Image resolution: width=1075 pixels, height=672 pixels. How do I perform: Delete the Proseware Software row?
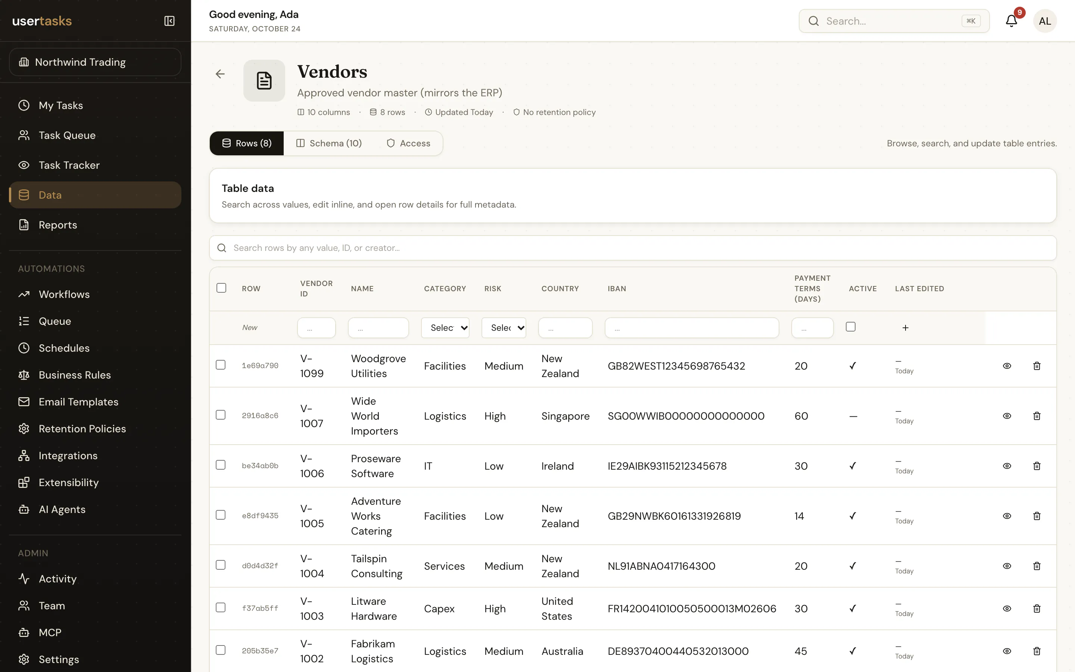pyautogui.click(x=1037, y=466)
